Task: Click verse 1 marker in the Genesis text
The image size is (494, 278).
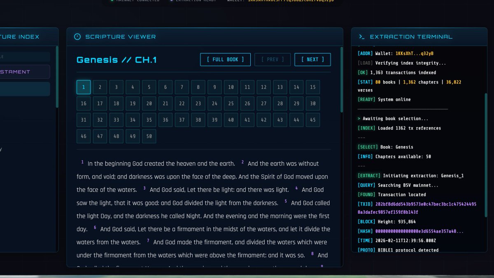Action: pyautogui.click(x=82, y=161)
